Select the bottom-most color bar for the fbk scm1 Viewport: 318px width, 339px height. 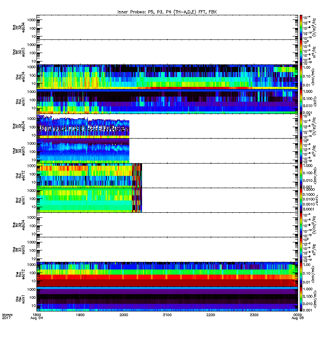301,299
